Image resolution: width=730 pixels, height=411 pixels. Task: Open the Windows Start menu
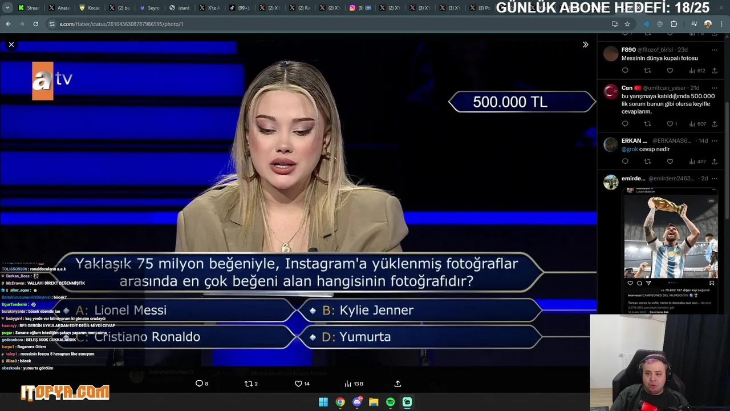[323, 402]
